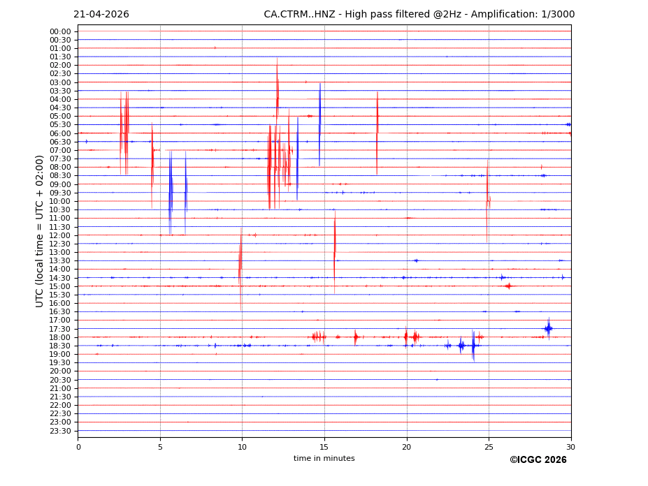
Task: Pick the 18:00 time row label
Action: [60, 337]
